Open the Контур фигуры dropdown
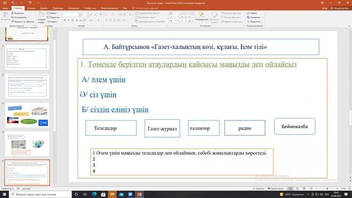Viewport: 352px width, 198px height. (231, 17)
